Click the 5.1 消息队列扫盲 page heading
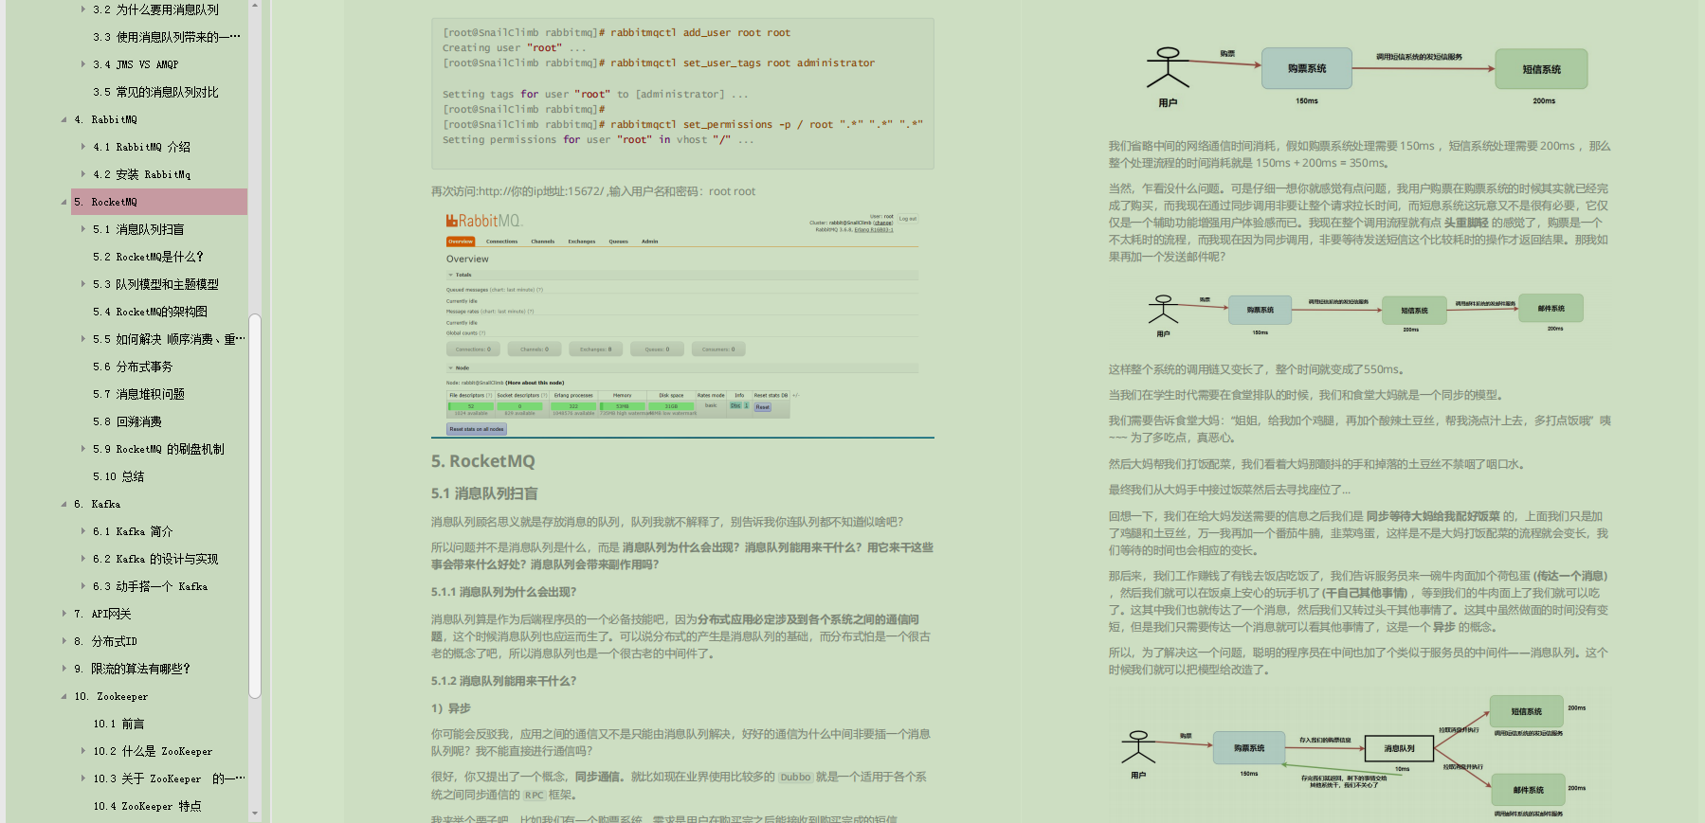 point(484,493)
